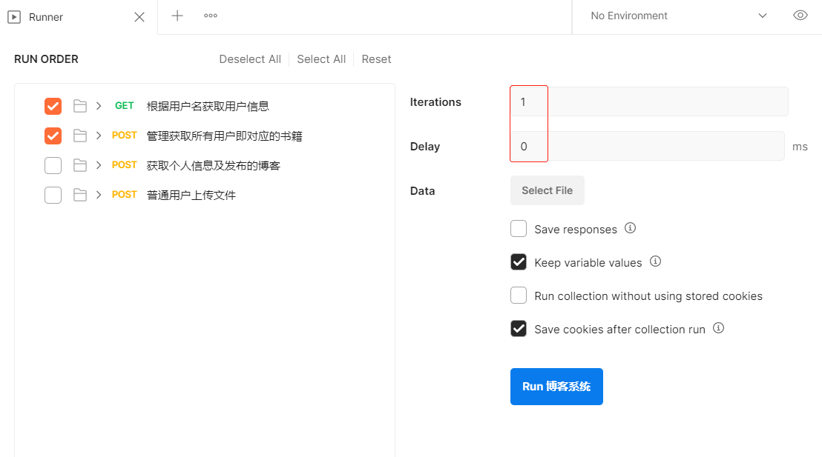Expand the 根据用户名获取用户信息 folder chevron
This screenshot has height=457, width=822.
click(99, 106)
